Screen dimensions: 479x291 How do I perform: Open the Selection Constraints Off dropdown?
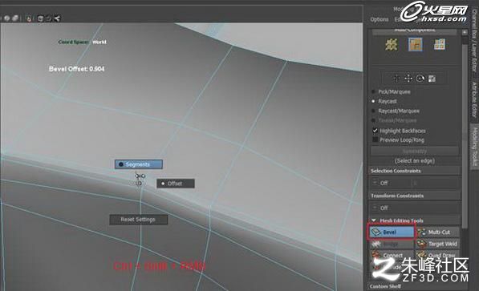pyautogui.click(x=391, y=183)
